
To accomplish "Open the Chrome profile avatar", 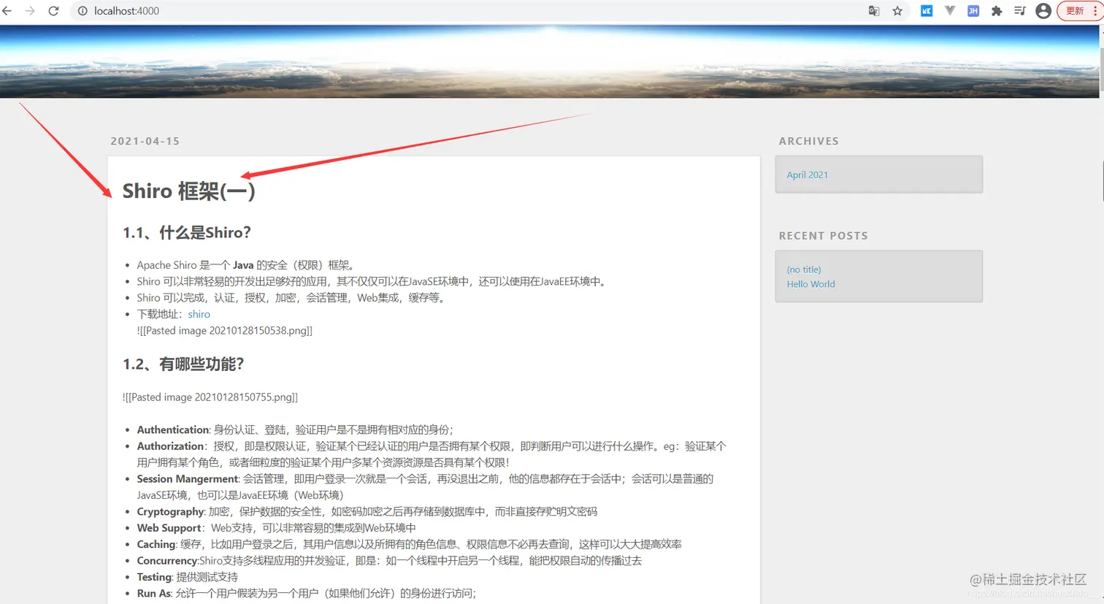I will [1043, 11].
